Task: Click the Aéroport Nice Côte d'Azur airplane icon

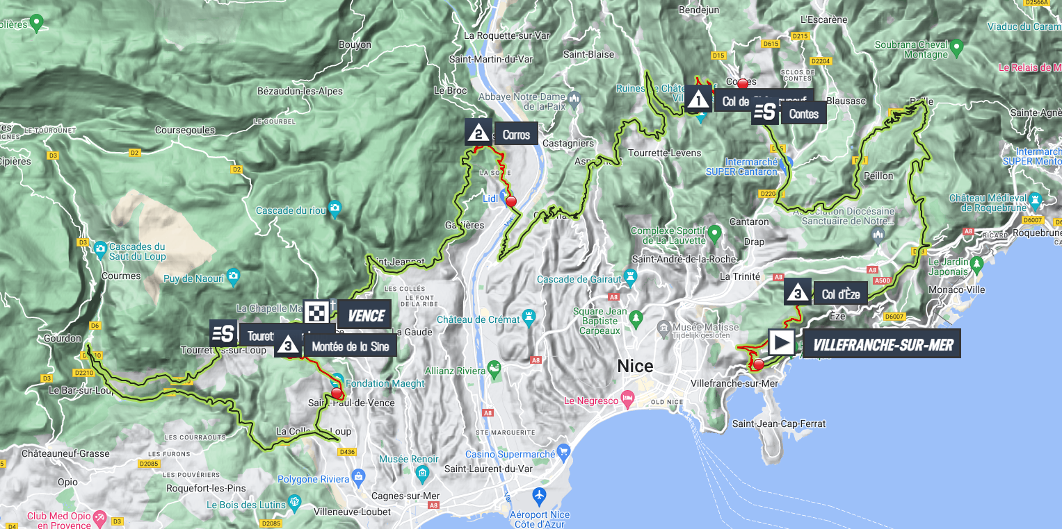Action: click(539, 496)
